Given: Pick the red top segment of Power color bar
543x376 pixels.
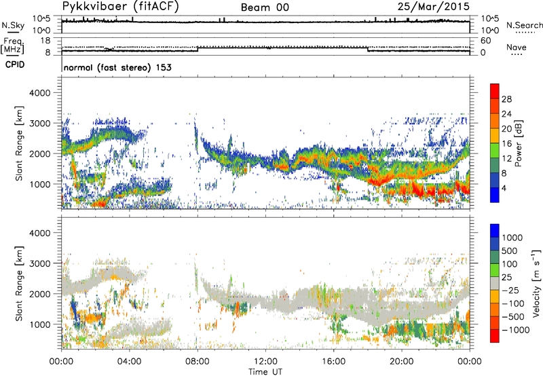Looking at the screenshot, I should click(495, 92).
